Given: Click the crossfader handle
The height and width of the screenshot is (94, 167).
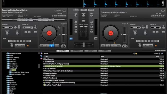Looking at the screenshot, I should (x=84, y=45).
